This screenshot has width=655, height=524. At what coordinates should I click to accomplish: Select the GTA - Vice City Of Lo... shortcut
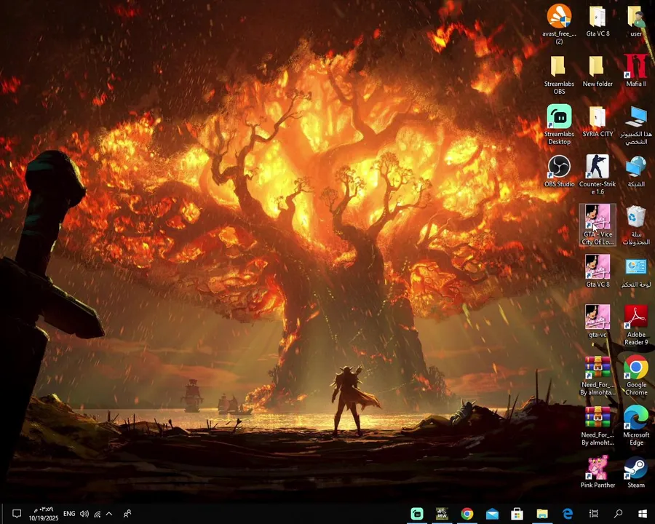(x=598, y=225)
